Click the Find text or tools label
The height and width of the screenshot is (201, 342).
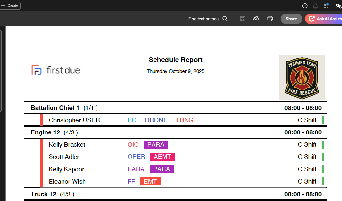point(204,19)
